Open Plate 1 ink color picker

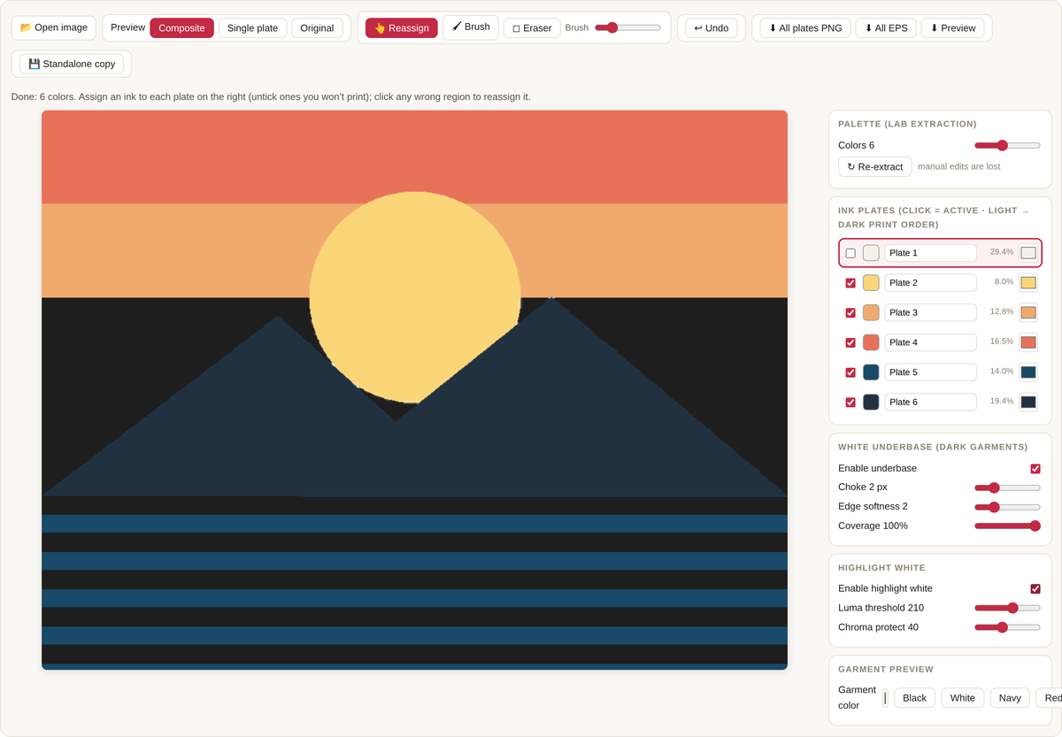pyautogui.click(x=1027, y=253)
